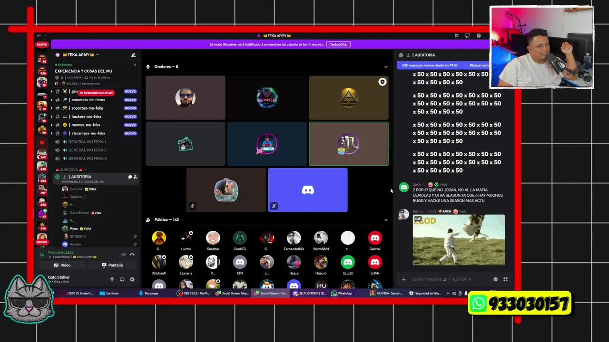Click invite icon on AUDITORIA stage channel
The image size is (609, 342).
[x=135, y=177]
